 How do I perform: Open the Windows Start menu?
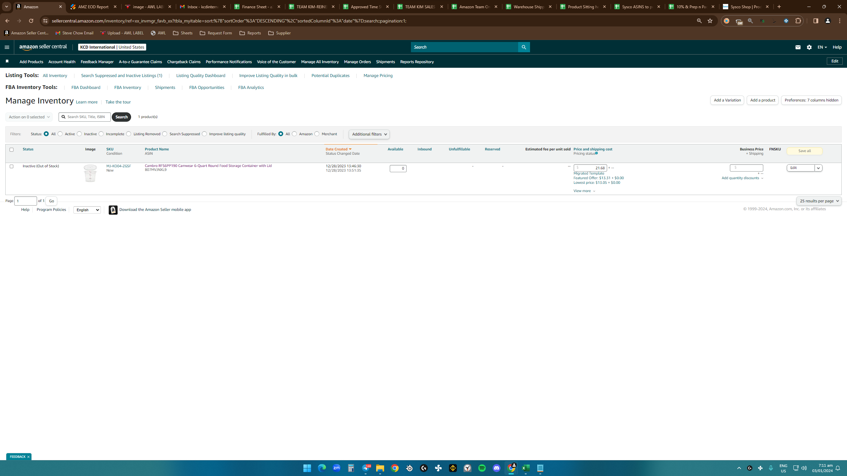307,468
